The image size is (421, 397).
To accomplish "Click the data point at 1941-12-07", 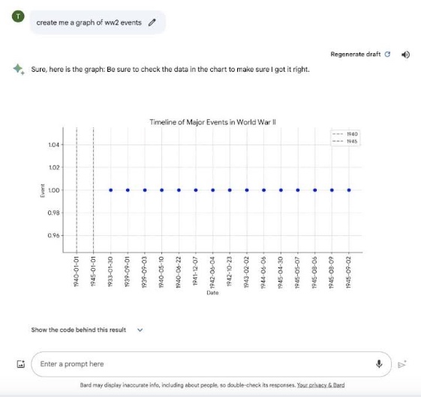I will (x=196, y=190).
